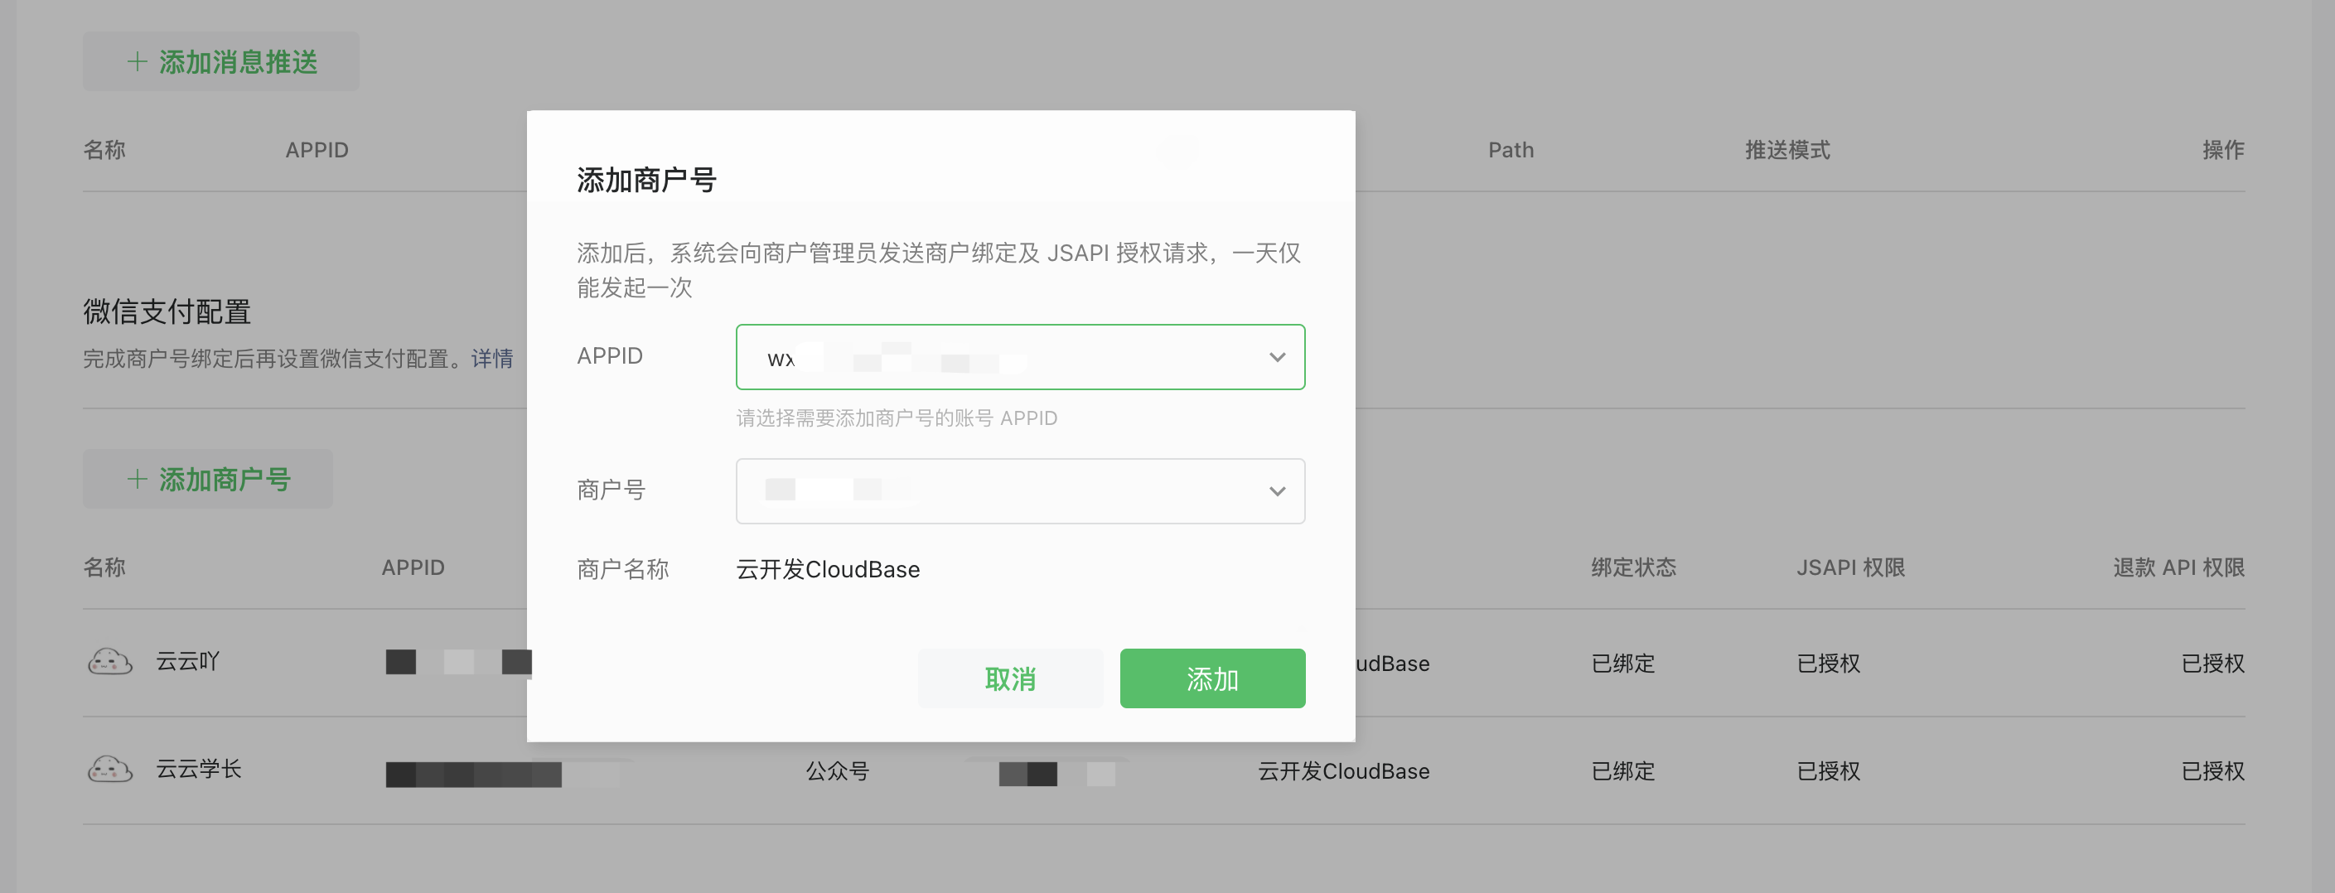Expand the APPID dropdown chevron in dialog
The image size is (2335, 893).
click(x=1276, y=357)
